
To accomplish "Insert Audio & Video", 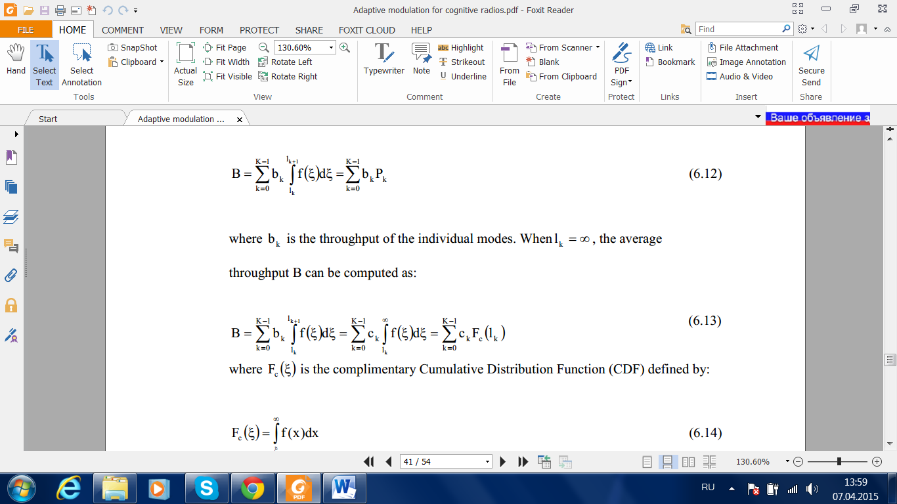I will click(x=739, y=76).
